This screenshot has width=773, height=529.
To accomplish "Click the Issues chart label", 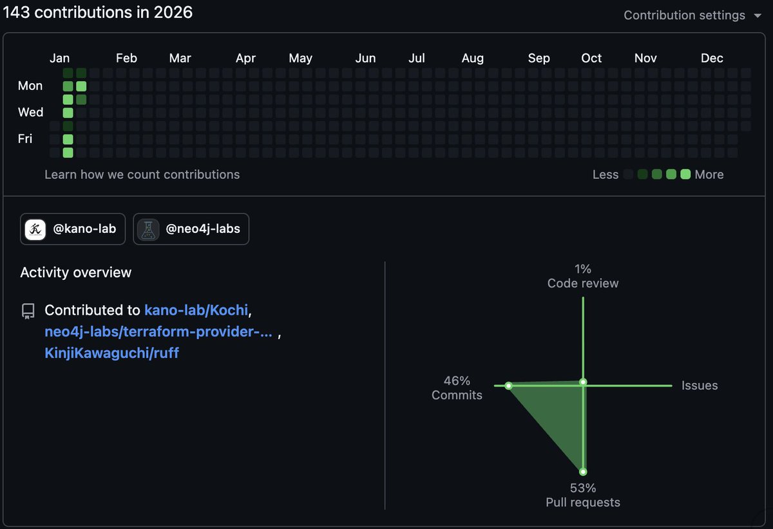I will click(x=700, y=385).
